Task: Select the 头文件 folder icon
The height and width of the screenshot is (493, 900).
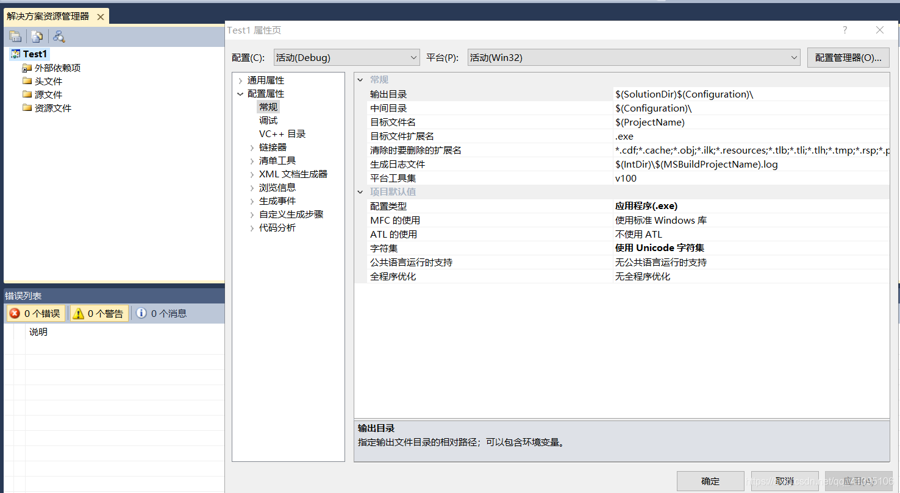Action: [x=27, y=81]
